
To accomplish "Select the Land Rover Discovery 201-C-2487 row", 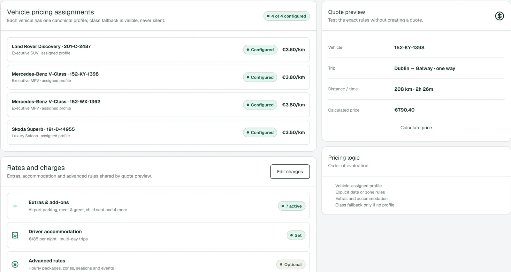I will coord(158,49).
